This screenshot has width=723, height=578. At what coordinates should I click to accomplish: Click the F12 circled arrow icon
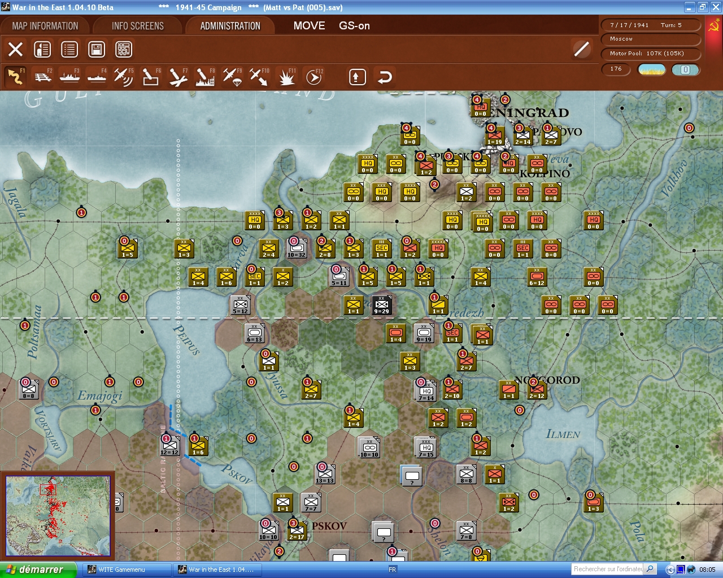(x=313, y=77)
